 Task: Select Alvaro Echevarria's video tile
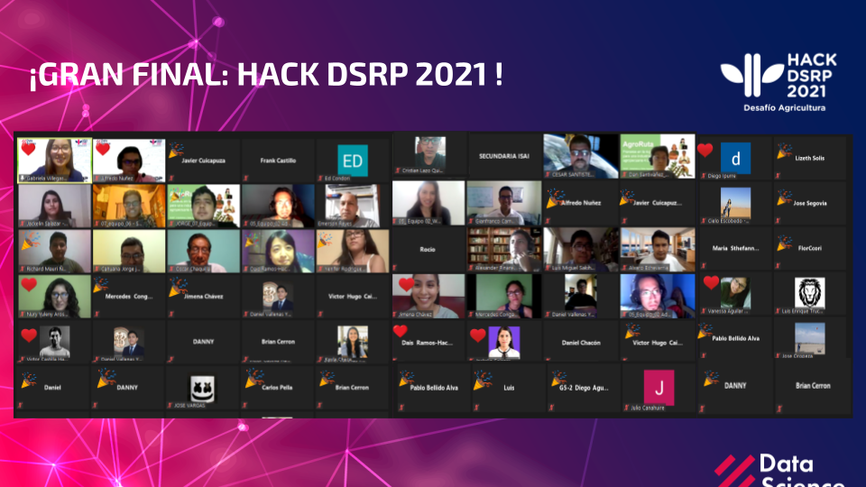[x=658, y=250]
